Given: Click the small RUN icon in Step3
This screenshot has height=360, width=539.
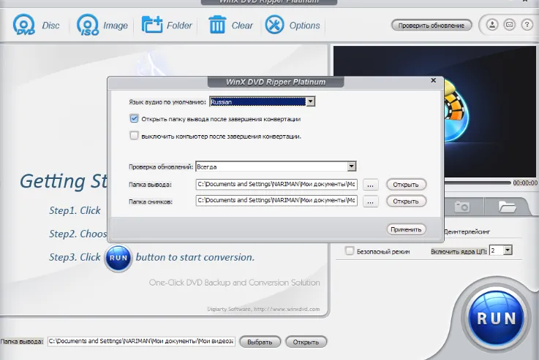Looking at the screenshot, I should [118, 258].
